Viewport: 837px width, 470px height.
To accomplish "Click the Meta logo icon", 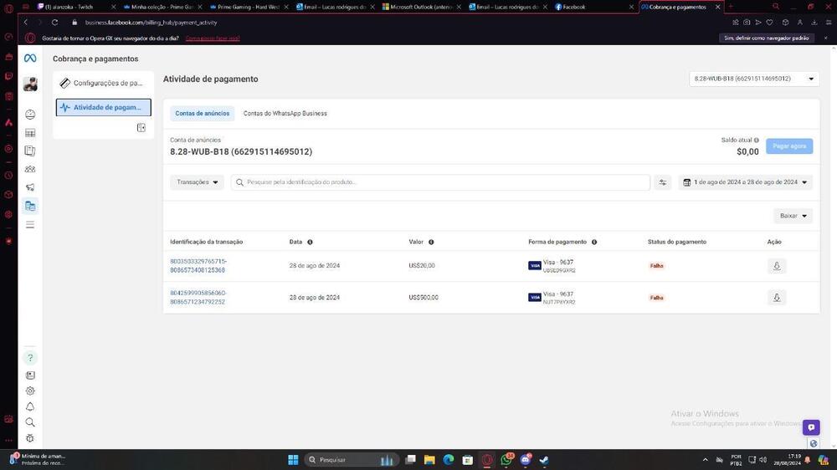I will pos(29,59).
